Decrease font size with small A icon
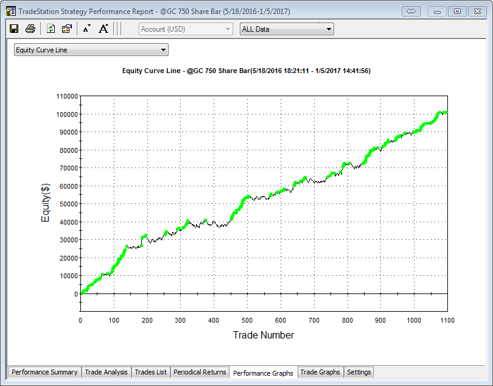Viewport: 493px width, 386px height. 86,29
